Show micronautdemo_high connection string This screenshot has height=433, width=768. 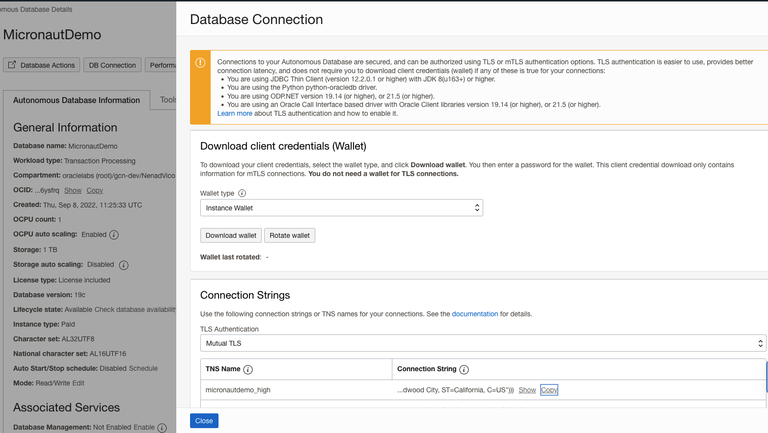pyautogui.click(x=527, y=390)
